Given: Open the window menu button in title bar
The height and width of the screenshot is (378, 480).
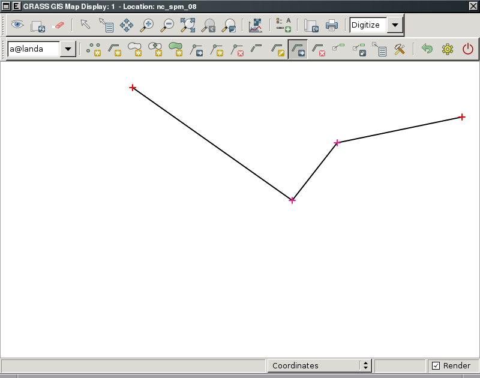Looking at the screenshot, I should click(6, 6).
